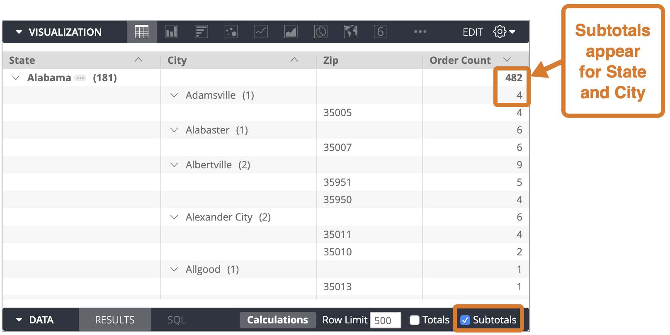The image size is (670, 335).
Task: Click the Row Limit input field
Action: [x=385, y=320]
